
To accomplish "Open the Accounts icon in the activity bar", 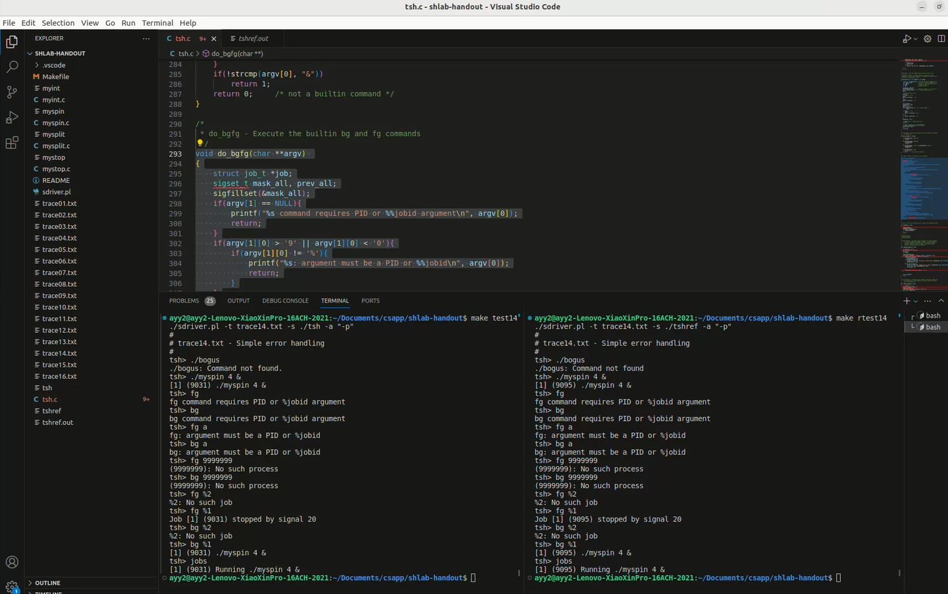I will pyautogui.click(x=11, y=562).
